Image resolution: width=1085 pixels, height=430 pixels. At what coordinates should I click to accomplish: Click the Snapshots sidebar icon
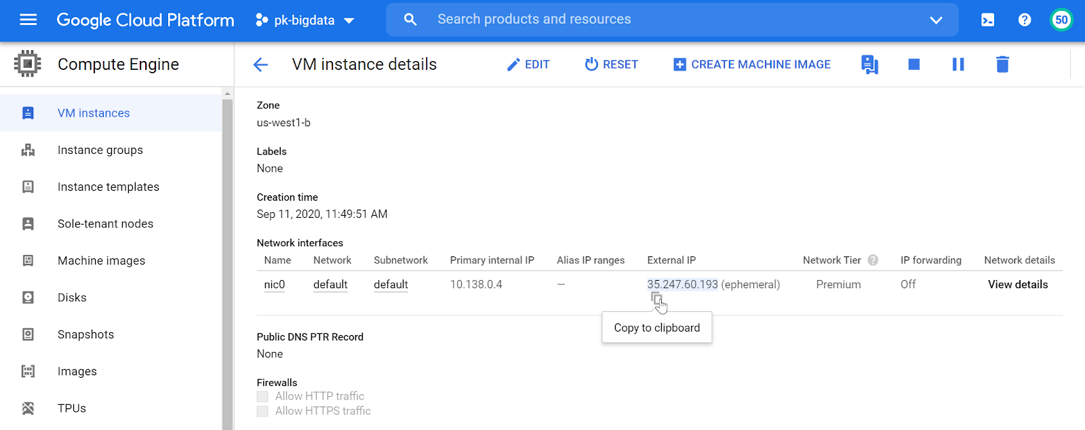[x=28, y=334]
